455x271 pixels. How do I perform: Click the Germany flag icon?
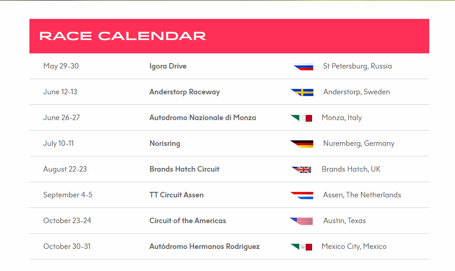coord(302,144)
